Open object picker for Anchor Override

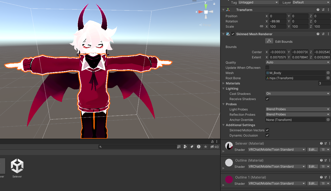328,120
